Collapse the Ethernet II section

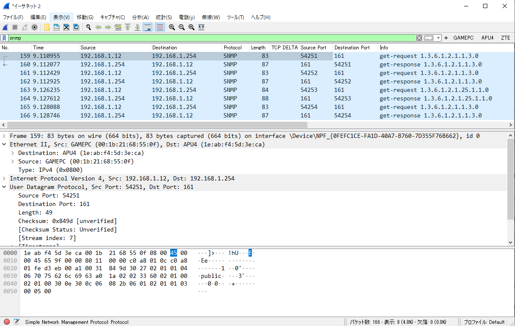click(x=4, y=144)
